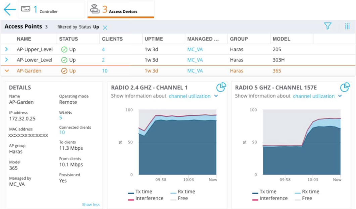Click inside the 2.4 GHz utilization chart area
This screenshot has height=209, width=356.
[x=177, y=142]
